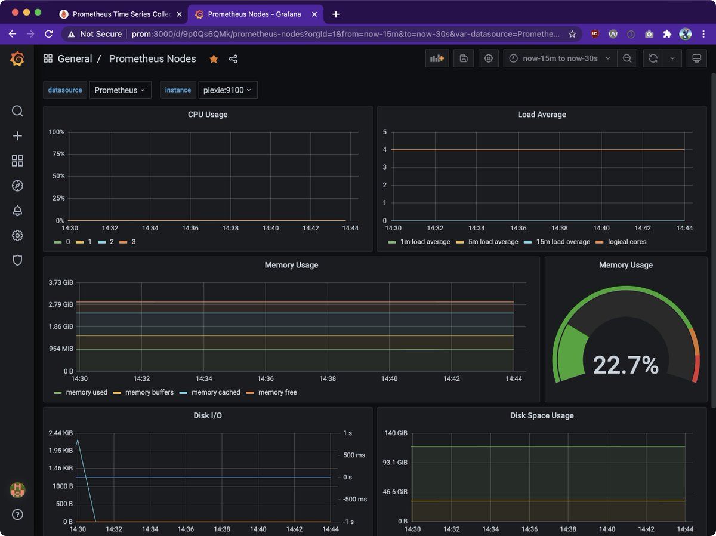
Task: Click memory free legend color swatch
Action: click(x=250, y=392)
